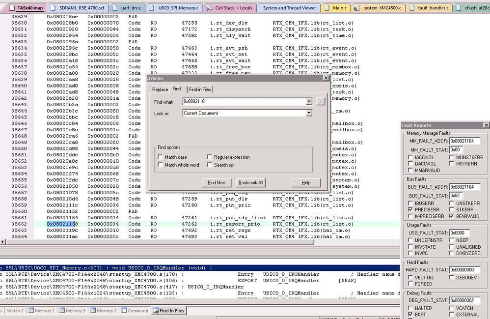The width and height of the screenshot is (490, 319).
Task: Expand the Find what history dropdown
Action: pos(309,101)
